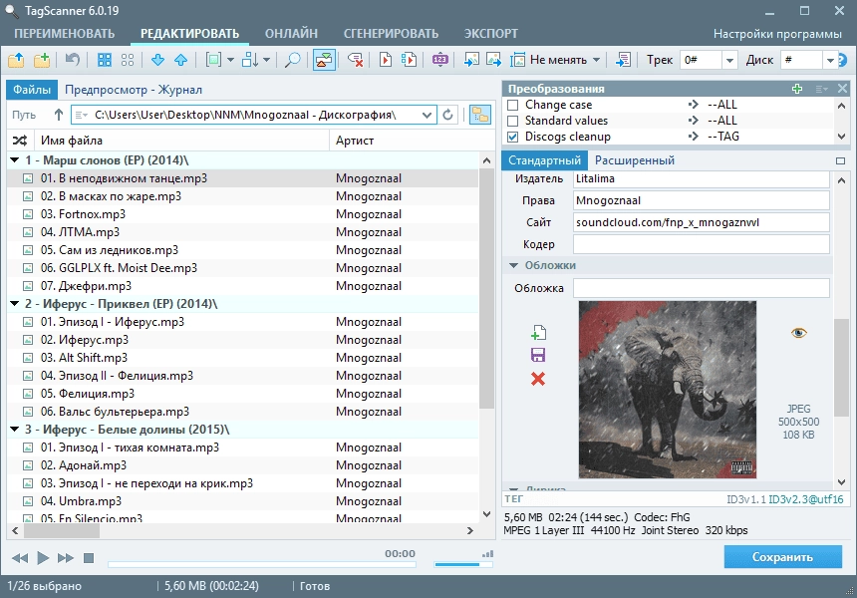Open the Диск format dropdown
857x598 pixels.
(x=830, y=60)
